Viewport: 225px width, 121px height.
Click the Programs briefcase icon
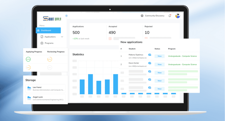(x=42, y=43)
